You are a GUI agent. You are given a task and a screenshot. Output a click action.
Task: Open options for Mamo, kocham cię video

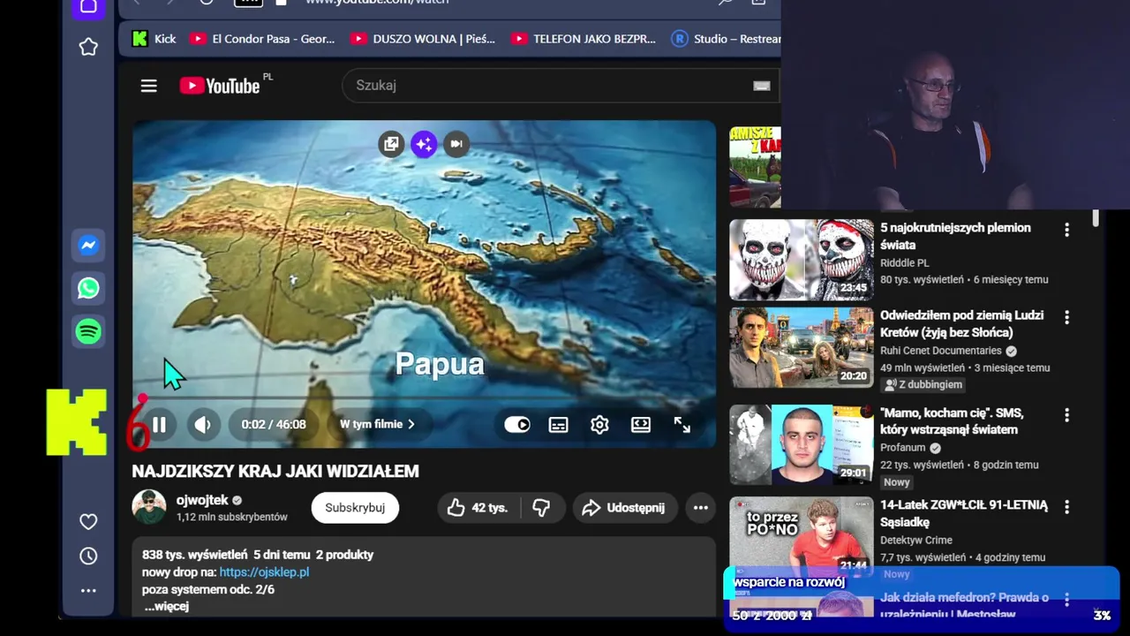(1066, 414)
